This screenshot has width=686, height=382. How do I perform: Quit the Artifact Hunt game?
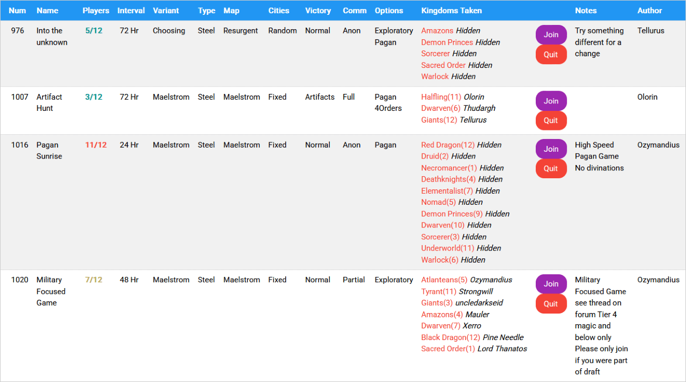(x=551, y=120)
